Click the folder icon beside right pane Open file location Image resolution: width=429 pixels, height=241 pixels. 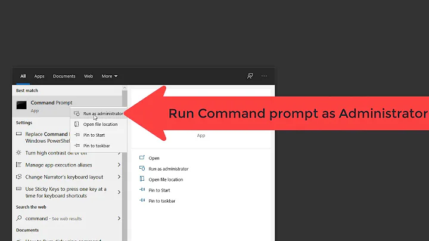click(x=142, y=179)
